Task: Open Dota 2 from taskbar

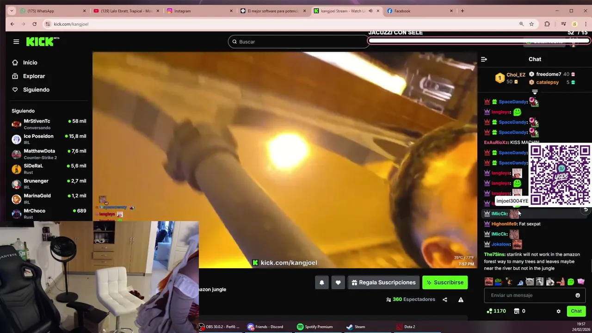Action: click(406, 327)
